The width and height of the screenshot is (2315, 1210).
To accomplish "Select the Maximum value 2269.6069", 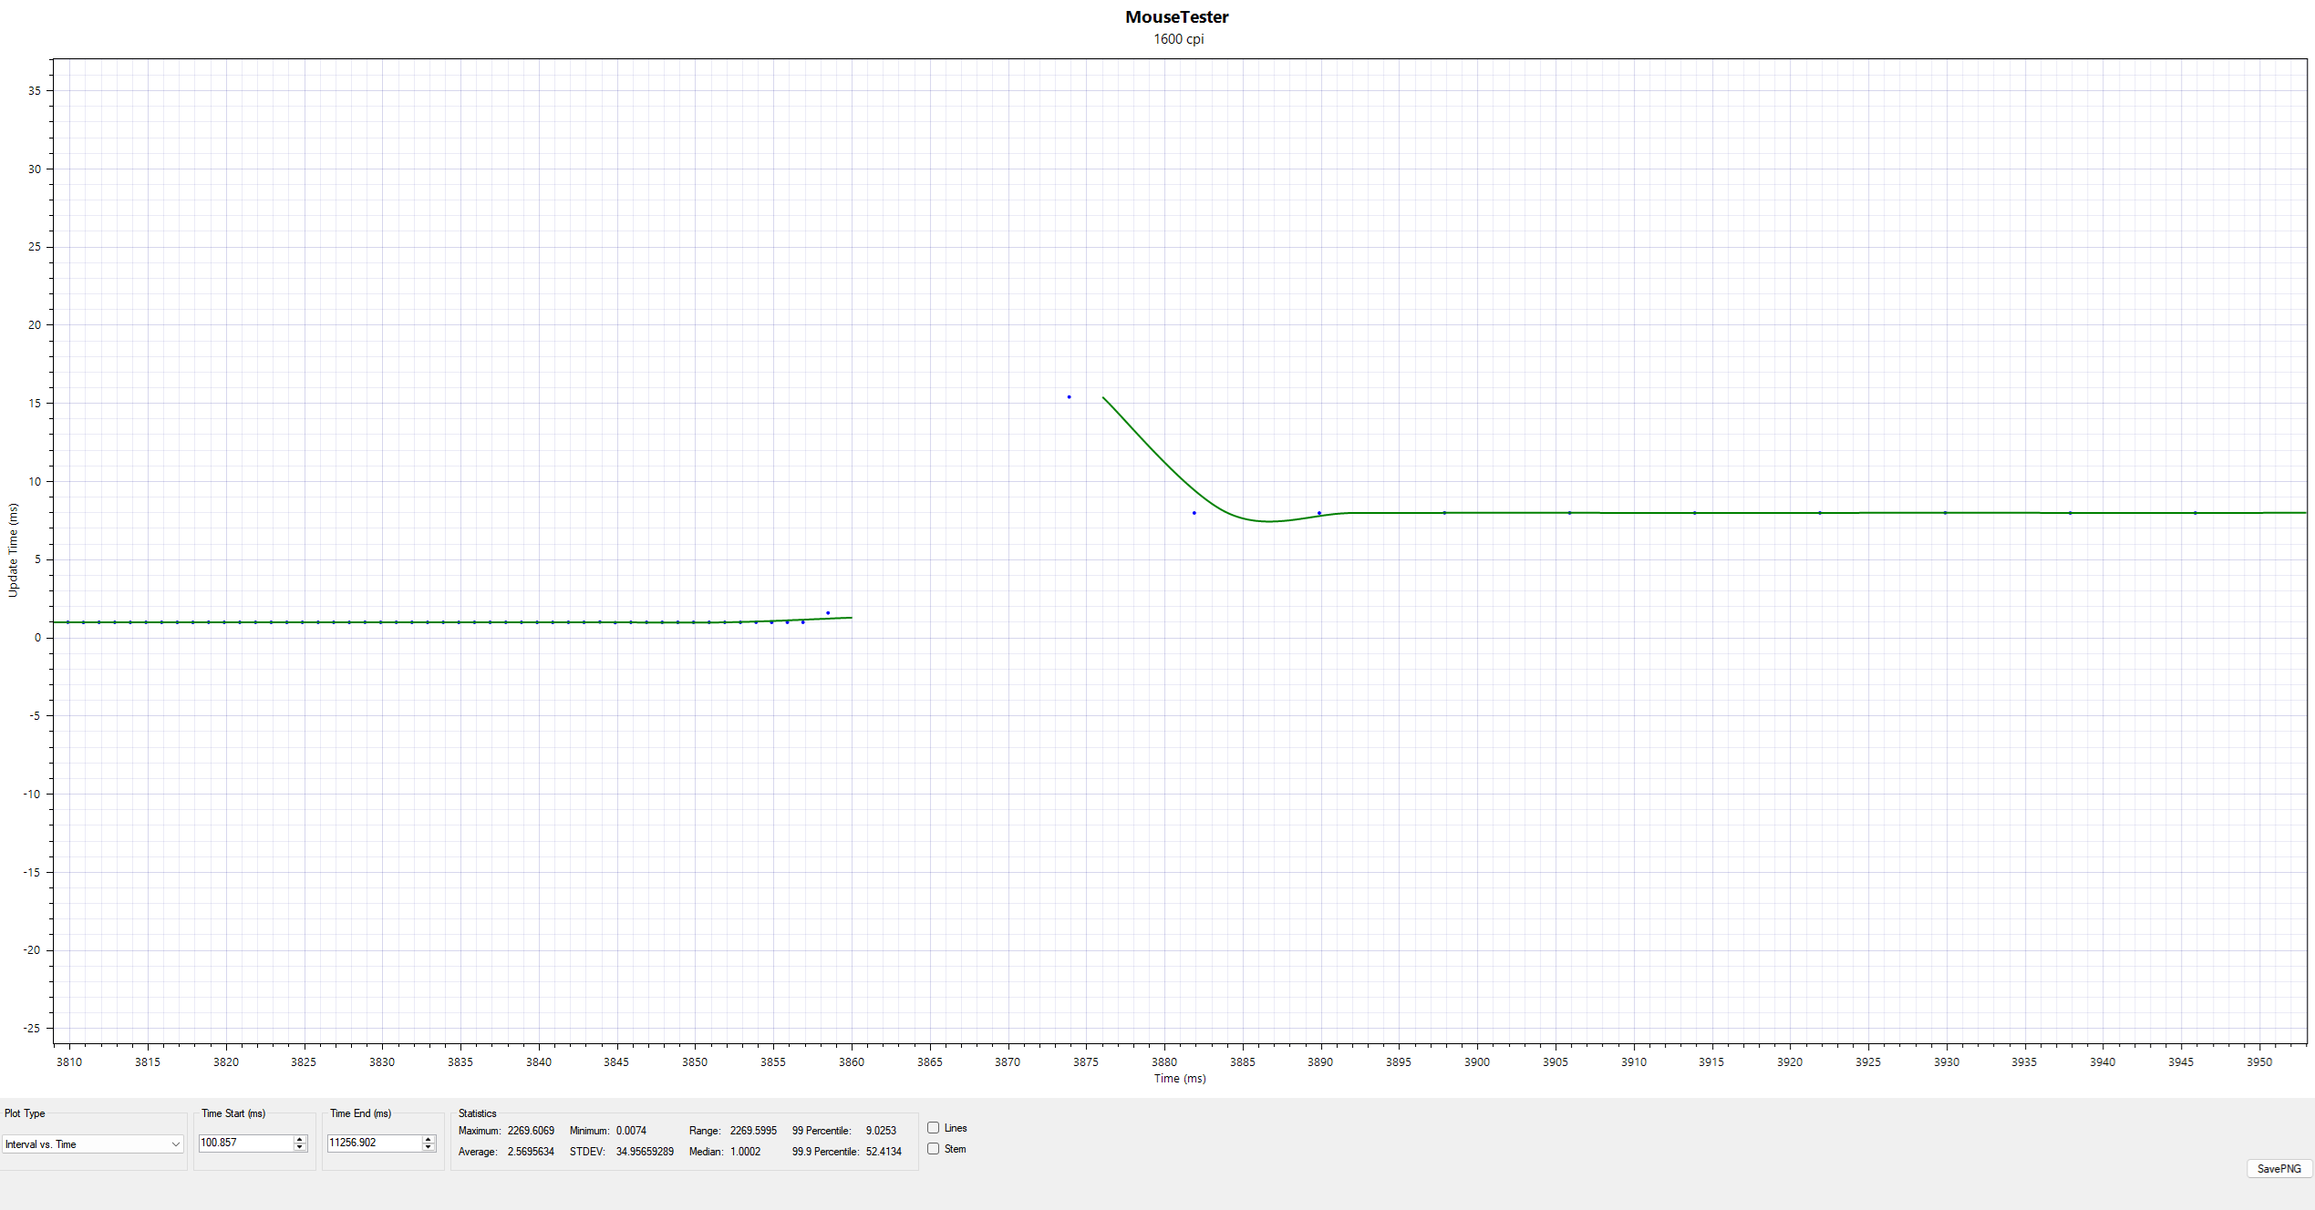I will click(531, 1131).
